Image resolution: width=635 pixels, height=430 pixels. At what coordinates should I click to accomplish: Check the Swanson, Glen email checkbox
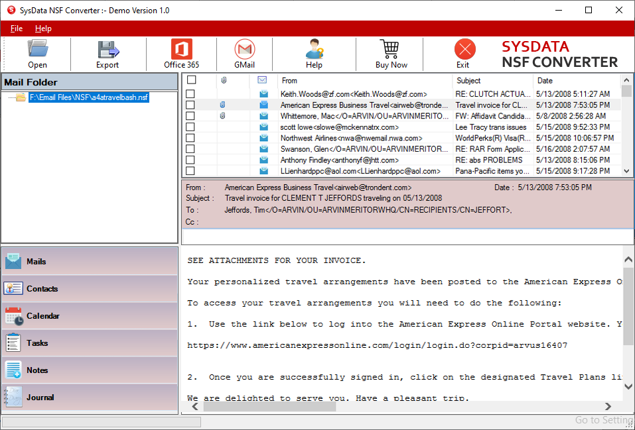[190, 149]
